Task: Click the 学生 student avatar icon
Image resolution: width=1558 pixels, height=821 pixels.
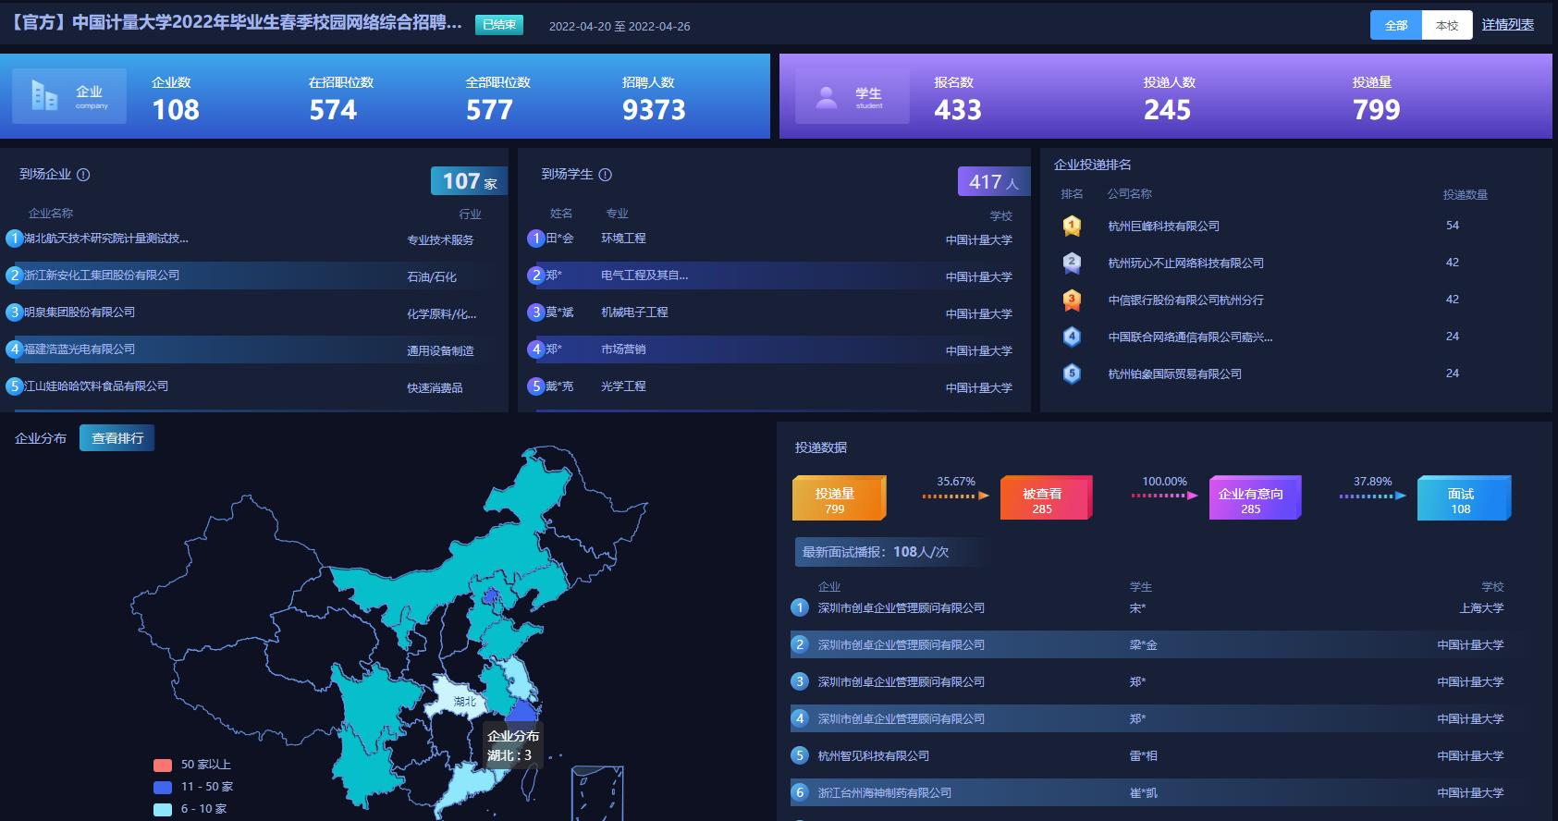Action: point(828,97)
